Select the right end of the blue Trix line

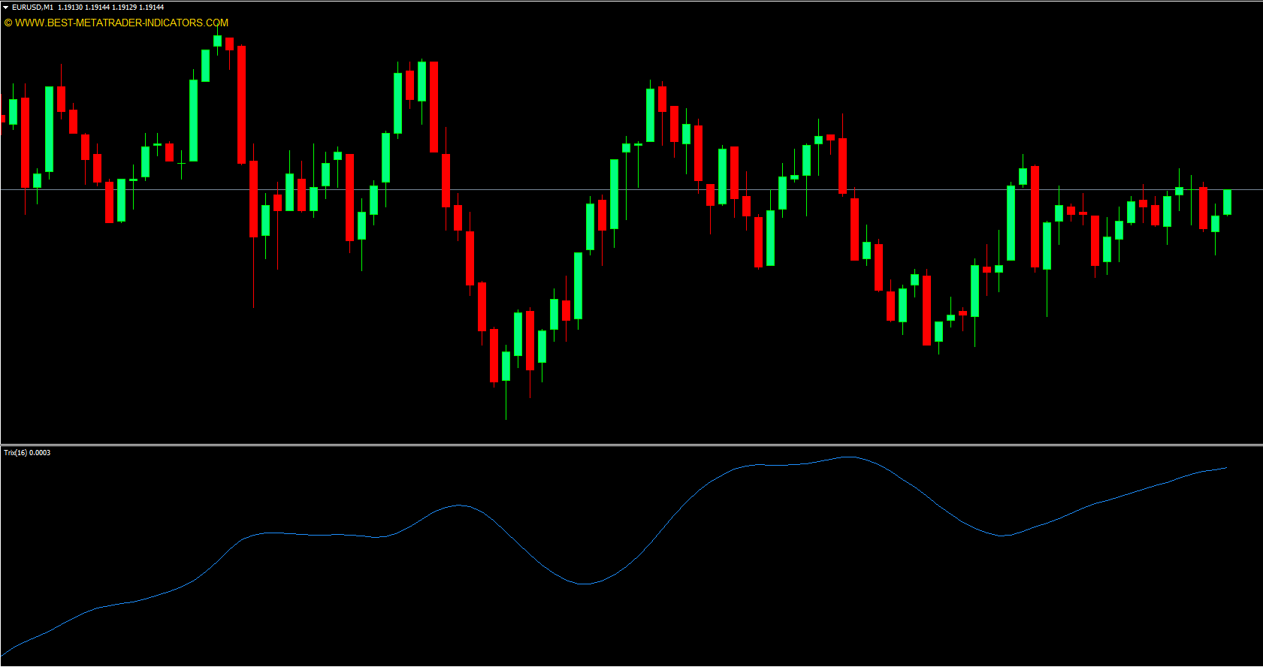[x=1226, y=467]
